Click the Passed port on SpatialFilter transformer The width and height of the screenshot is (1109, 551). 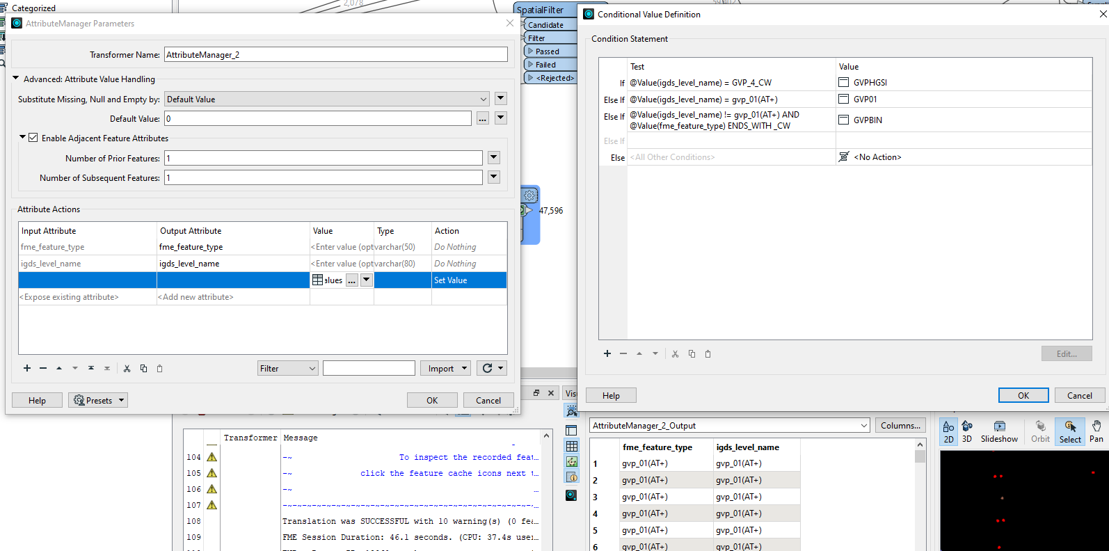551,51
